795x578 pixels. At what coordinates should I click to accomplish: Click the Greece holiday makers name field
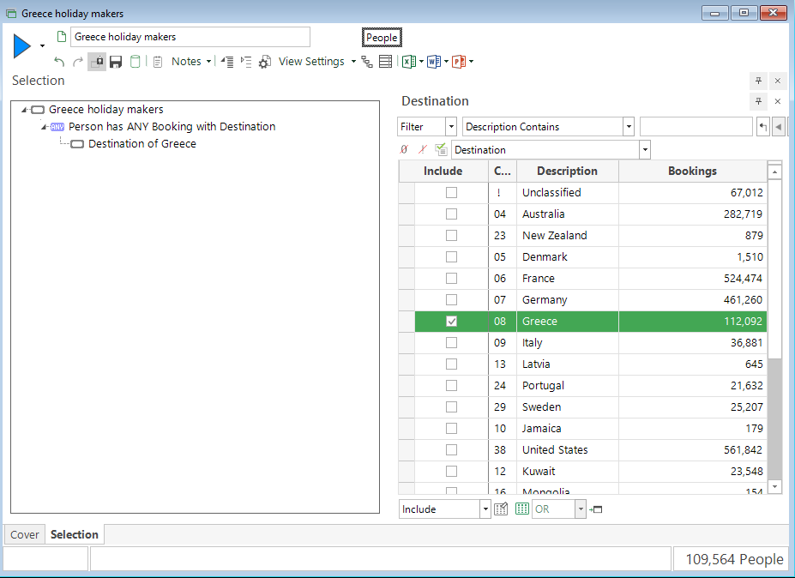pos(190,37)
